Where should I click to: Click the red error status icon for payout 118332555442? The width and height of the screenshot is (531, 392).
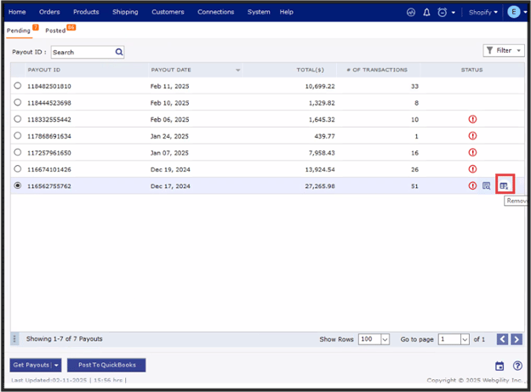click(x=472, y=119)
